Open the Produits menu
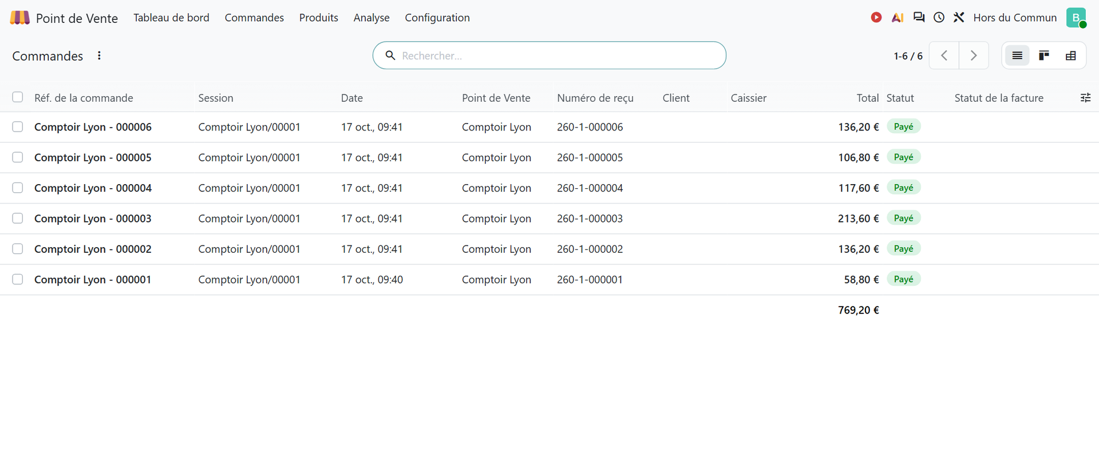The height and width of the screenshot is (473, 1099). [319, 18]
